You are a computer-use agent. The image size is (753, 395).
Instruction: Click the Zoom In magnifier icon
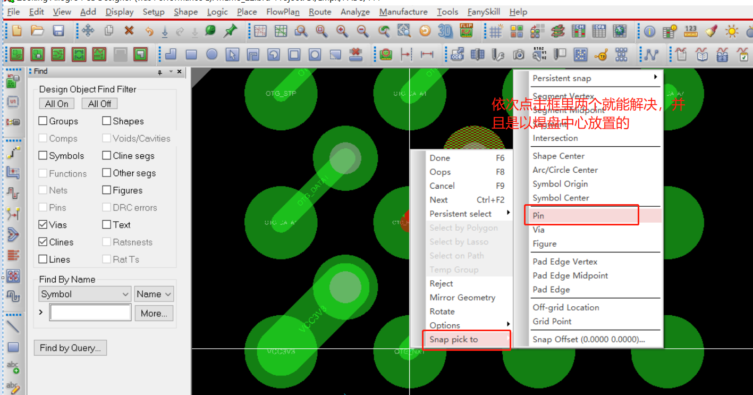[x=342, y=31]
